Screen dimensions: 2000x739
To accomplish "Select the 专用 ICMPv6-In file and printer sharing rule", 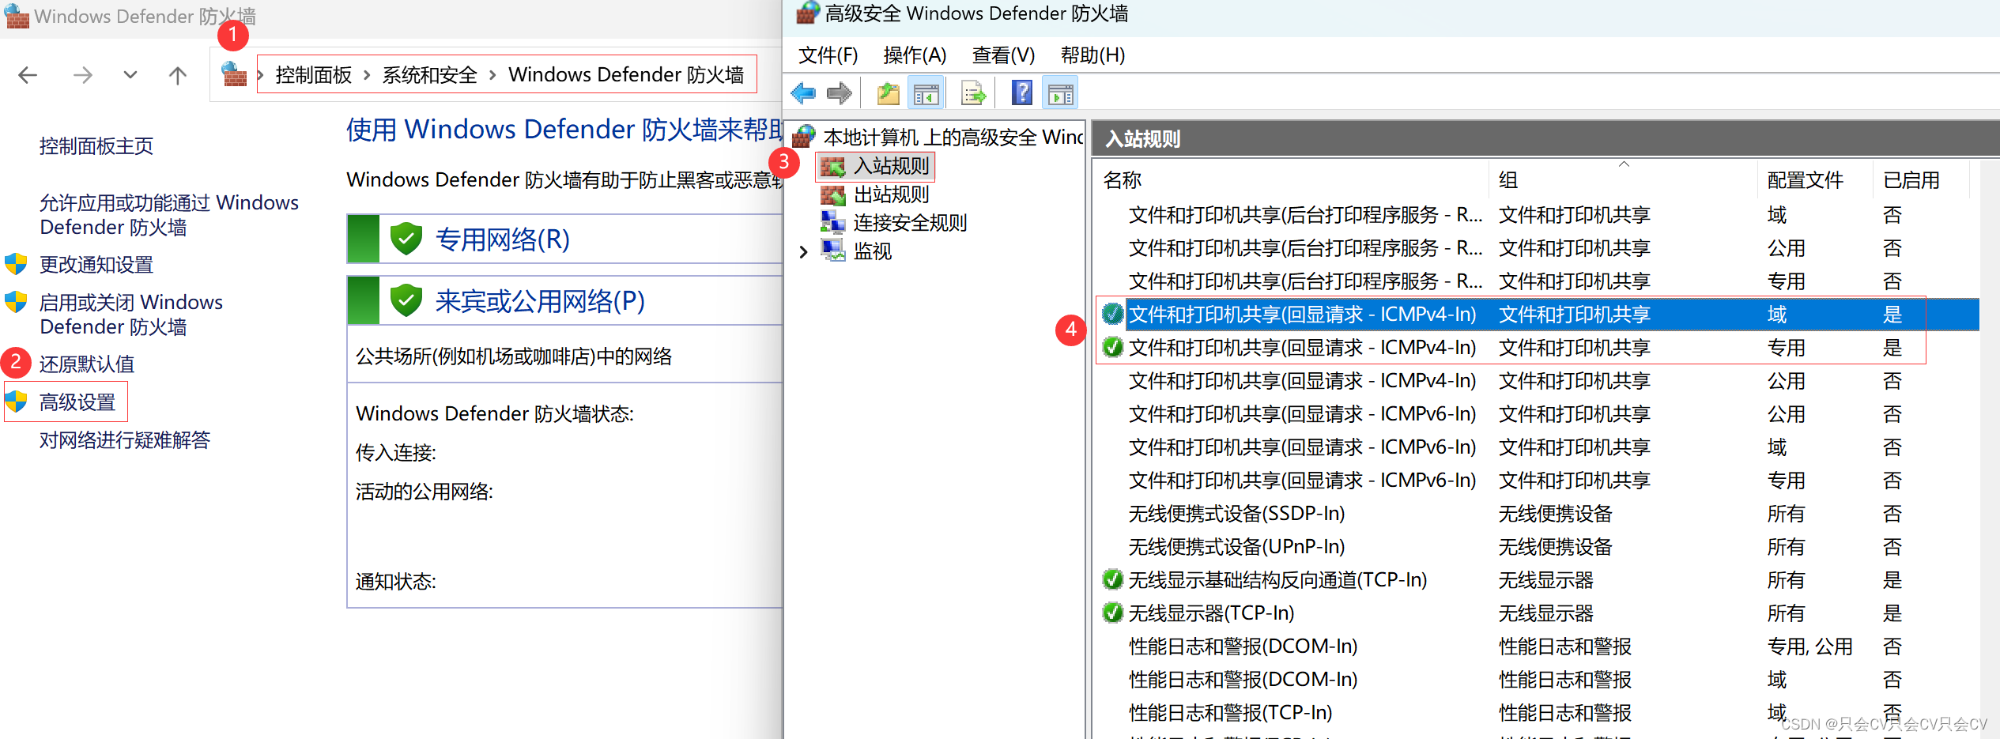I will coord(1302,480).
